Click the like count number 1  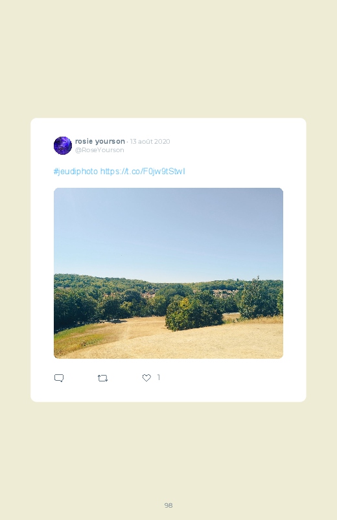click(159, 378)
